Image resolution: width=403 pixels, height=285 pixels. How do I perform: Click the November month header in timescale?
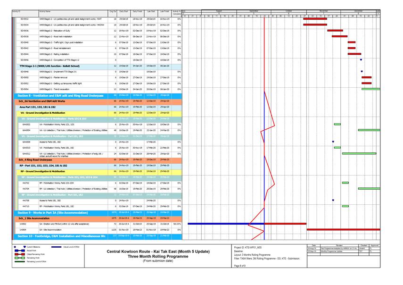coord(324,10)
